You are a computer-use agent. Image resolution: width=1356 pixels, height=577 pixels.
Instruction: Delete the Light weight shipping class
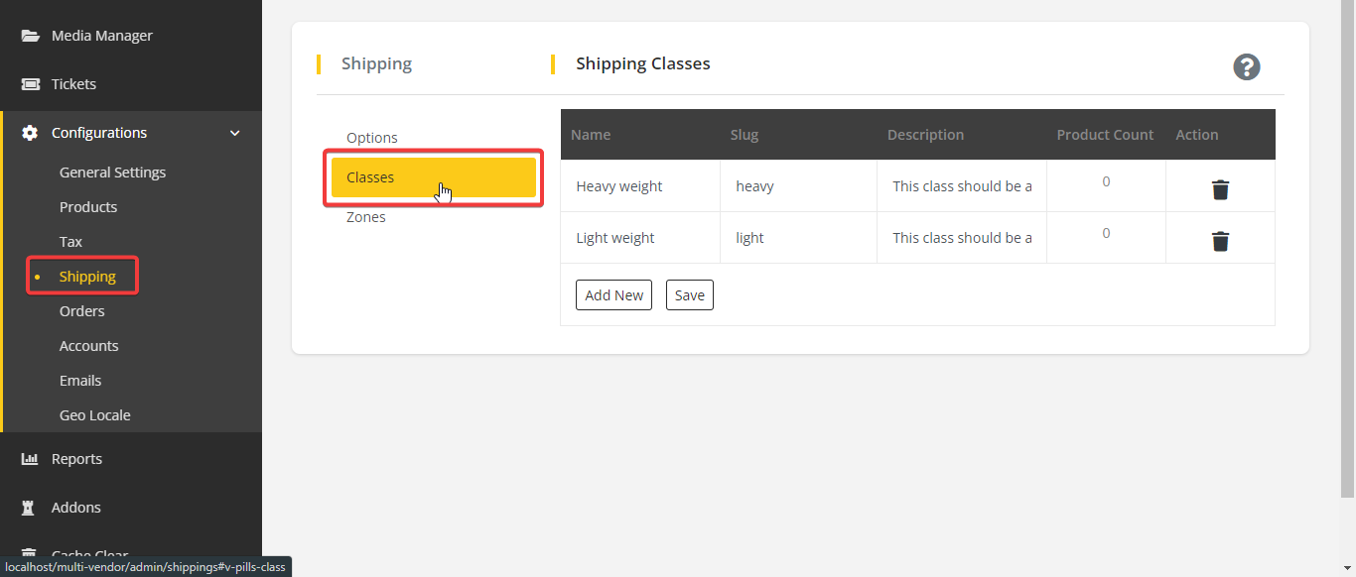click(x=1221, y=241)
